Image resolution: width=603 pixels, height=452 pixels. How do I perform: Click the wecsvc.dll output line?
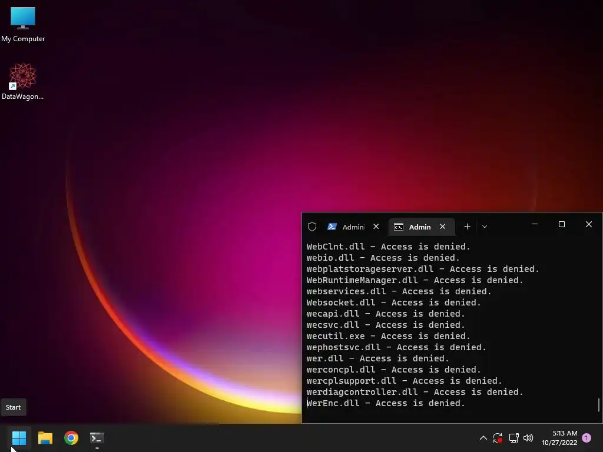coord(386,325)
